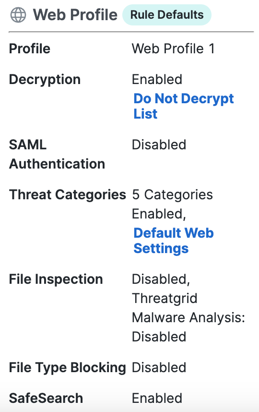Click the Rule Defaults badge
259x412 pixels.
point(167,15)
